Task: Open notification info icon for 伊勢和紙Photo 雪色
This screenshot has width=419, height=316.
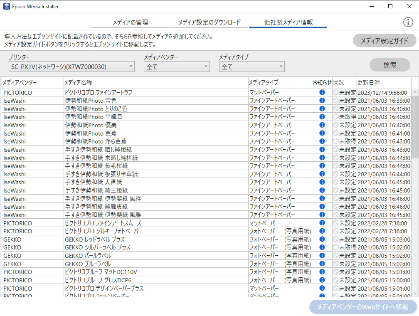Action: click(x=322, y=101)
